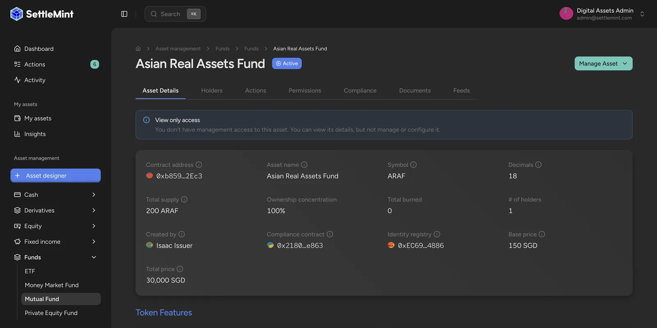Viewport: 657px width, 328px height.
Task: Click the ARAF symbol value
Action: click(396, 176)
